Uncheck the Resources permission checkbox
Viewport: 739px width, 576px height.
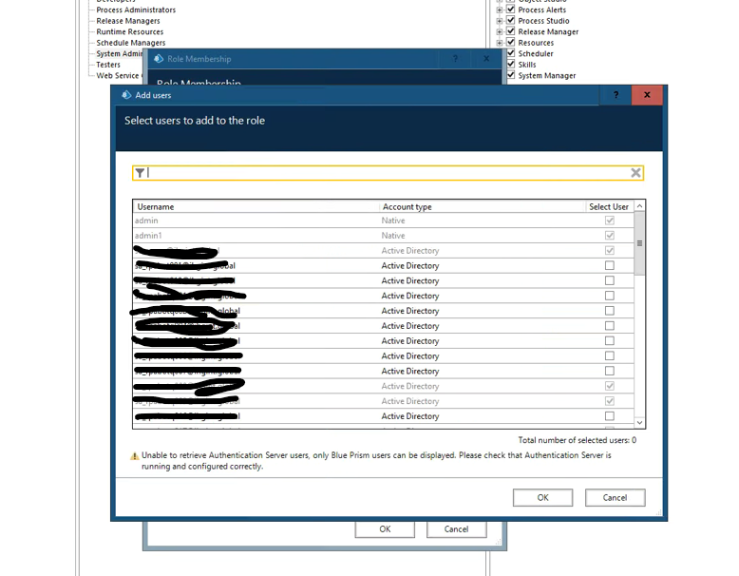point(510,42)
